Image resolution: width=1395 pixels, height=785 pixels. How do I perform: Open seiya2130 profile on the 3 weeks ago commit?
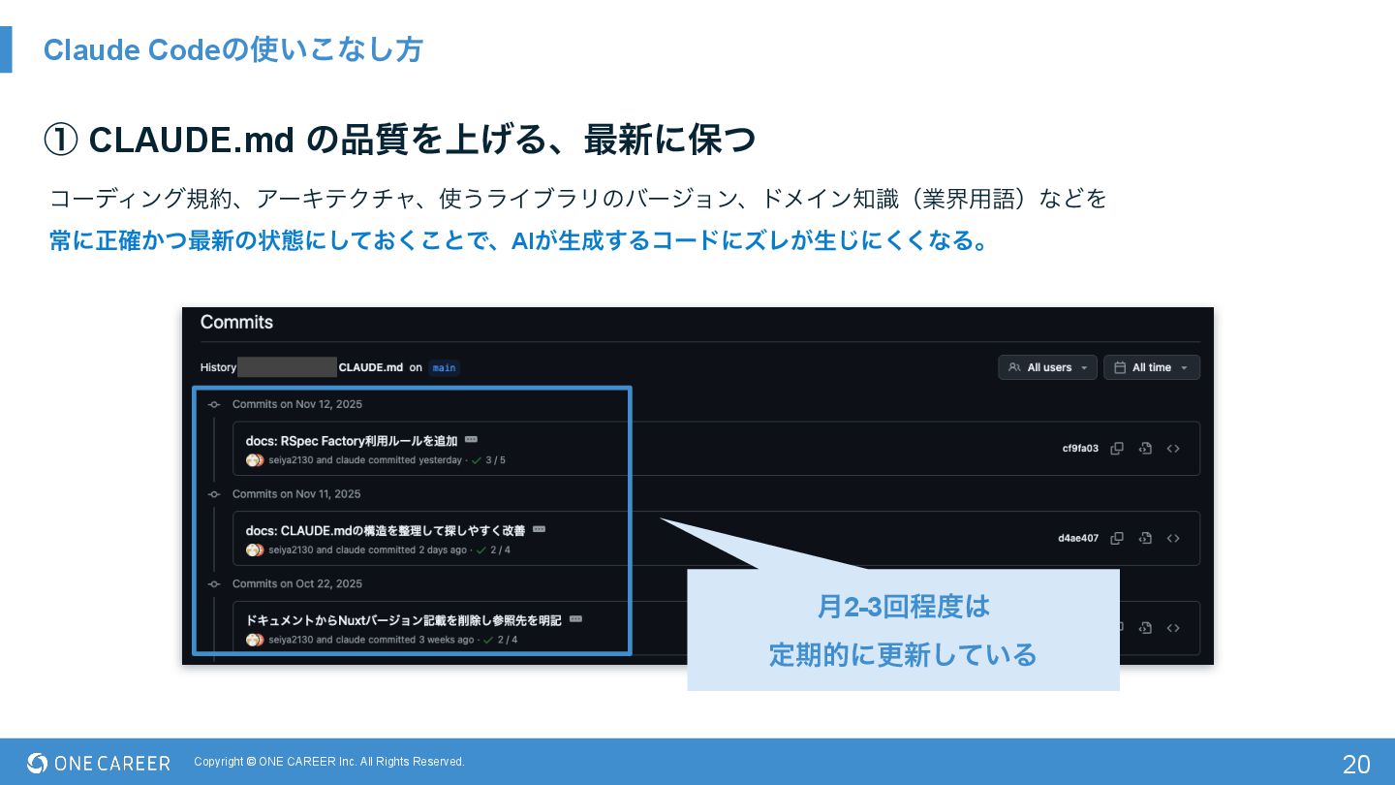pyautogui.click(x=291, y=640)
